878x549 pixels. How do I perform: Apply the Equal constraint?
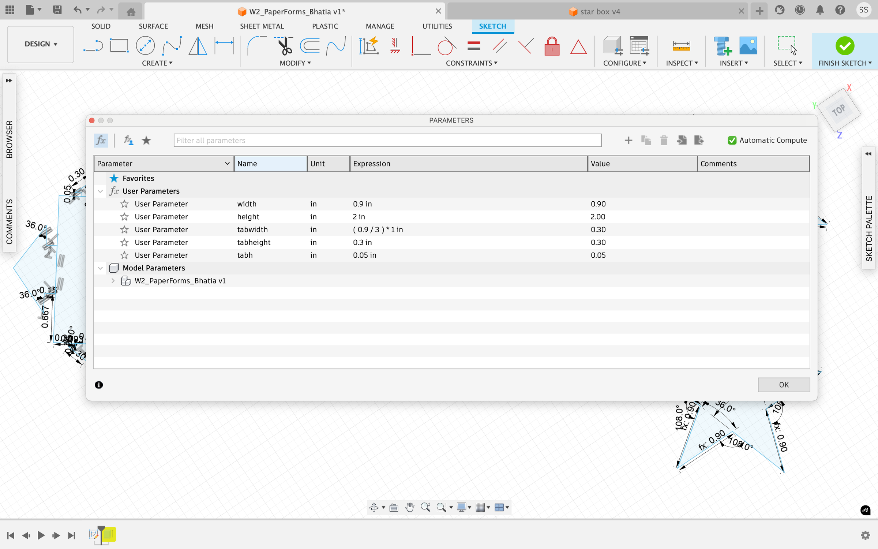pyautogui.click(x=473, y=46)
